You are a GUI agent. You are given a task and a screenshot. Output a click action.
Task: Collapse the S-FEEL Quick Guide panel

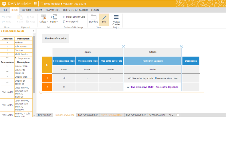pyautogui.click(x=34, y=31)
